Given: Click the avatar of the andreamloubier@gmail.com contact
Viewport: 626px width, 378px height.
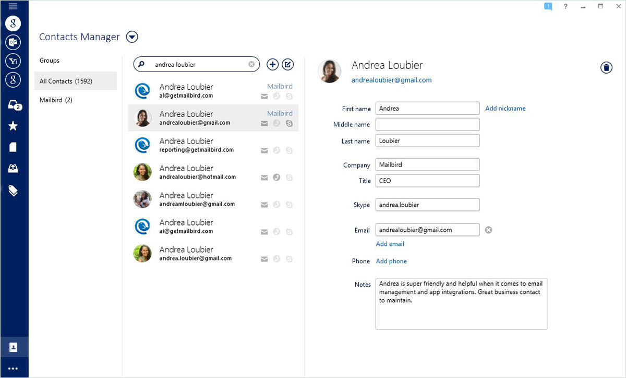Looking at the screenshot, I should (x=142, y=199).
